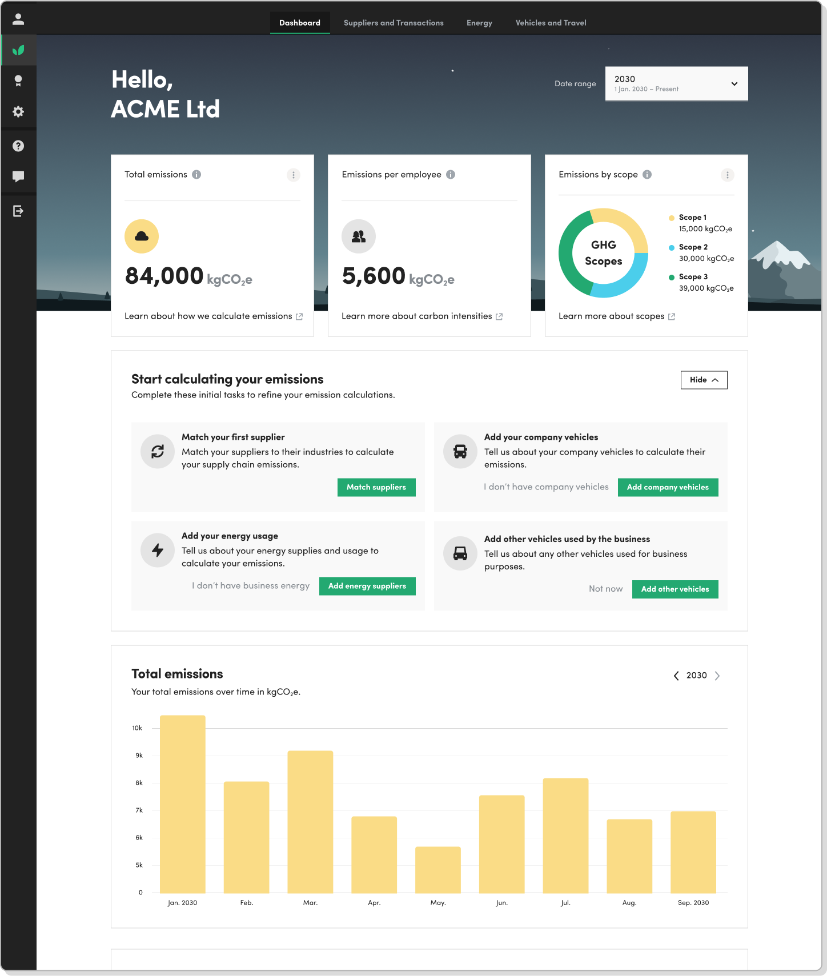Click the Match suppliers button
The image size is (827, 976).
[376, 487]
